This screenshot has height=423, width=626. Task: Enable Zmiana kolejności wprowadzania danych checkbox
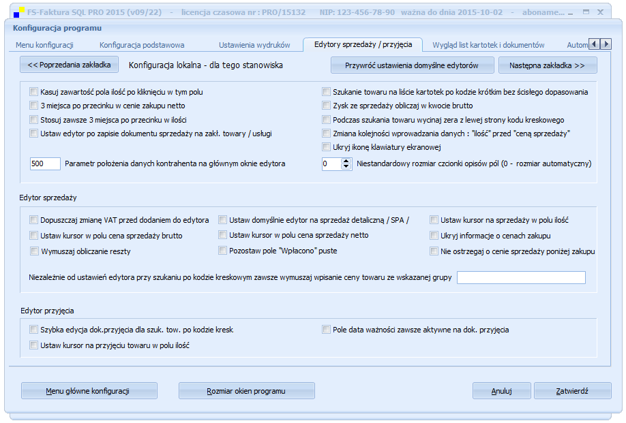click(326, 134)
